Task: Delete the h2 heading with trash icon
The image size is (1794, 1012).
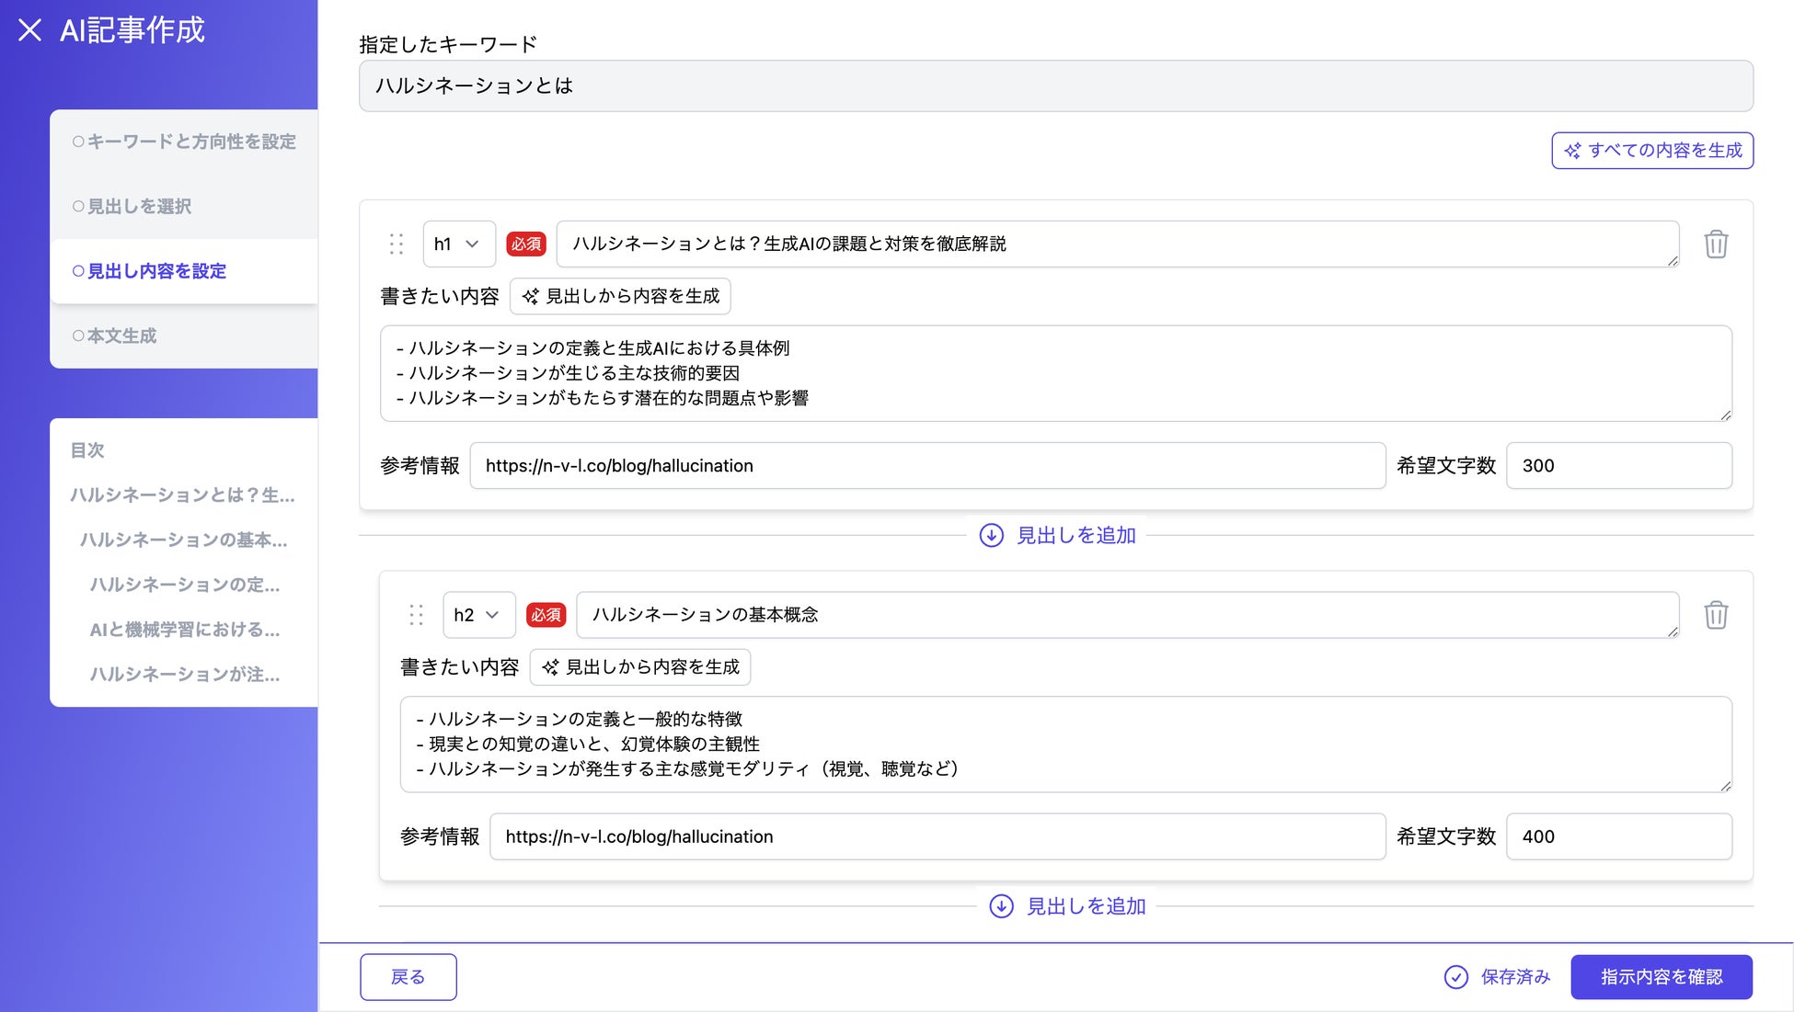Action: click(x=1715, y=615)
